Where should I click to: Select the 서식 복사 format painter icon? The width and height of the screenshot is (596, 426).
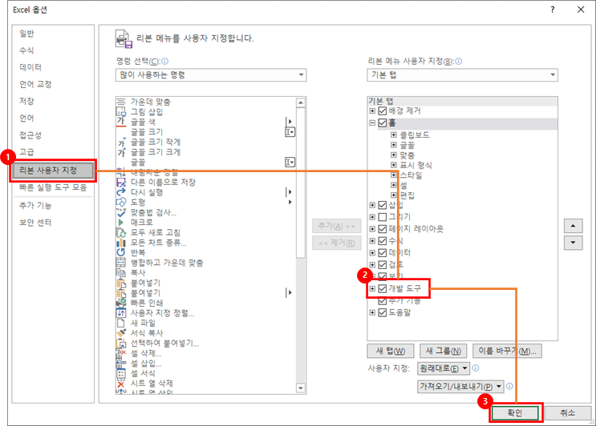click(x=121, y=332)
